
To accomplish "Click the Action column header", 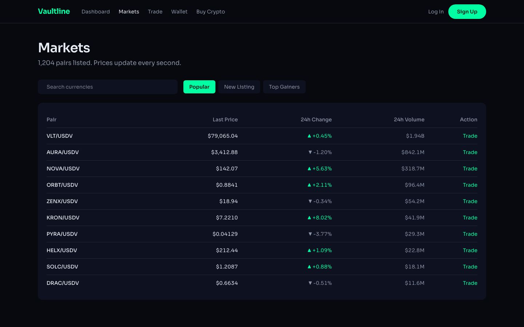I will click(469, 120).
